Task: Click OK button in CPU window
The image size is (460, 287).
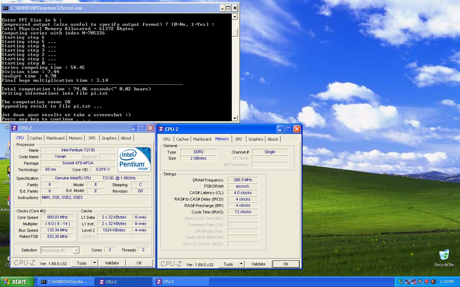Action: tap(139, 263)
